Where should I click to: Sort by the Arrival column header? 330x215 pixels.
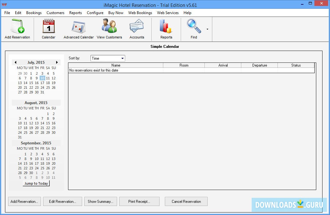pyautogui.click(x=223, y=65)
